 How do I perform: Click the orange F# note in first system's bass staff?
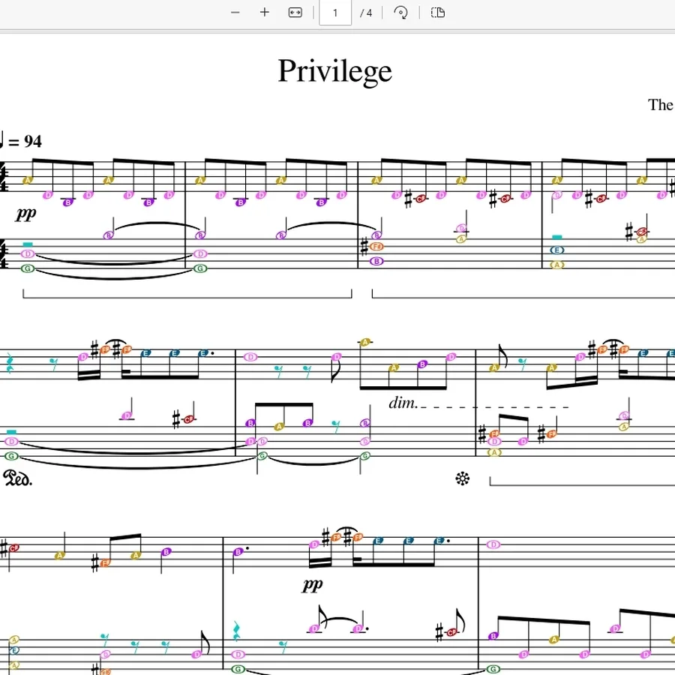(x=376, y=247)
